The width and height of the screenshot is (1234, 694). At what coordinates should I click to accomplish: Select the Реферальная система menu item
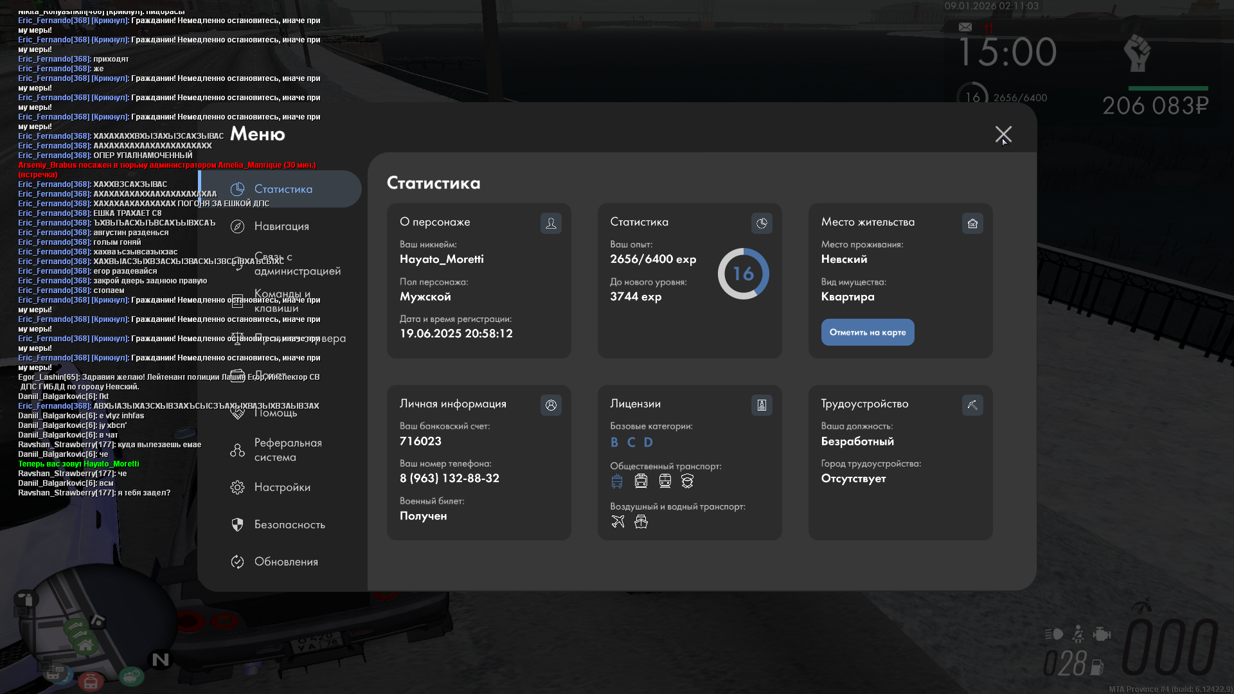[287, 450]
